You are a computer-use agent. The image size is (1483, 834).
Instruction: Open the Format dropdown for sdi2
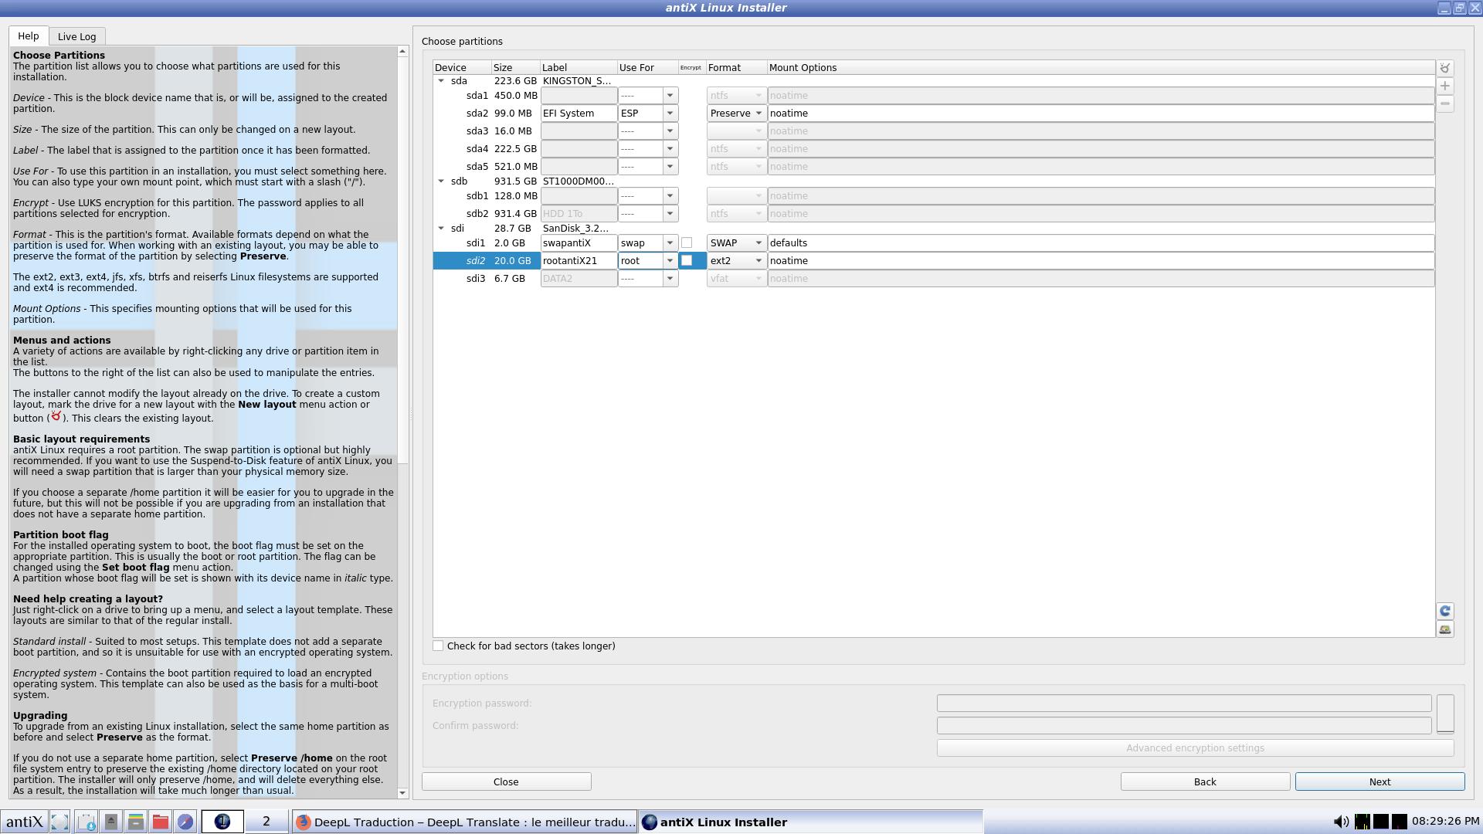pyautogui.click(x=736, y=261)
